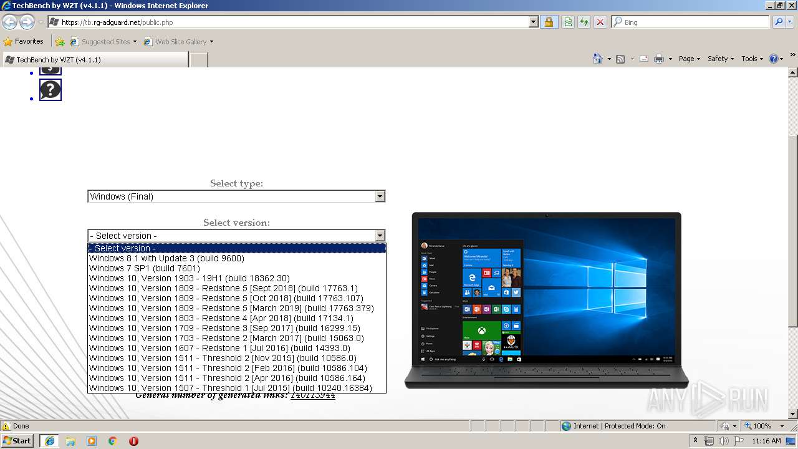The height and width of the screenshot is (449, 798).
Task: Select Version 1703 Redstone 2 [March 2017]
Action: click(x=237, y=338)
